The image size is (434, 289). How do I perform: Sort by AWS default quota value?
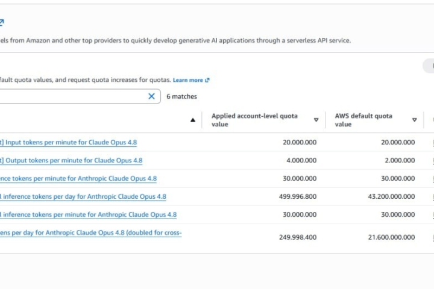[x=414, y=120]
